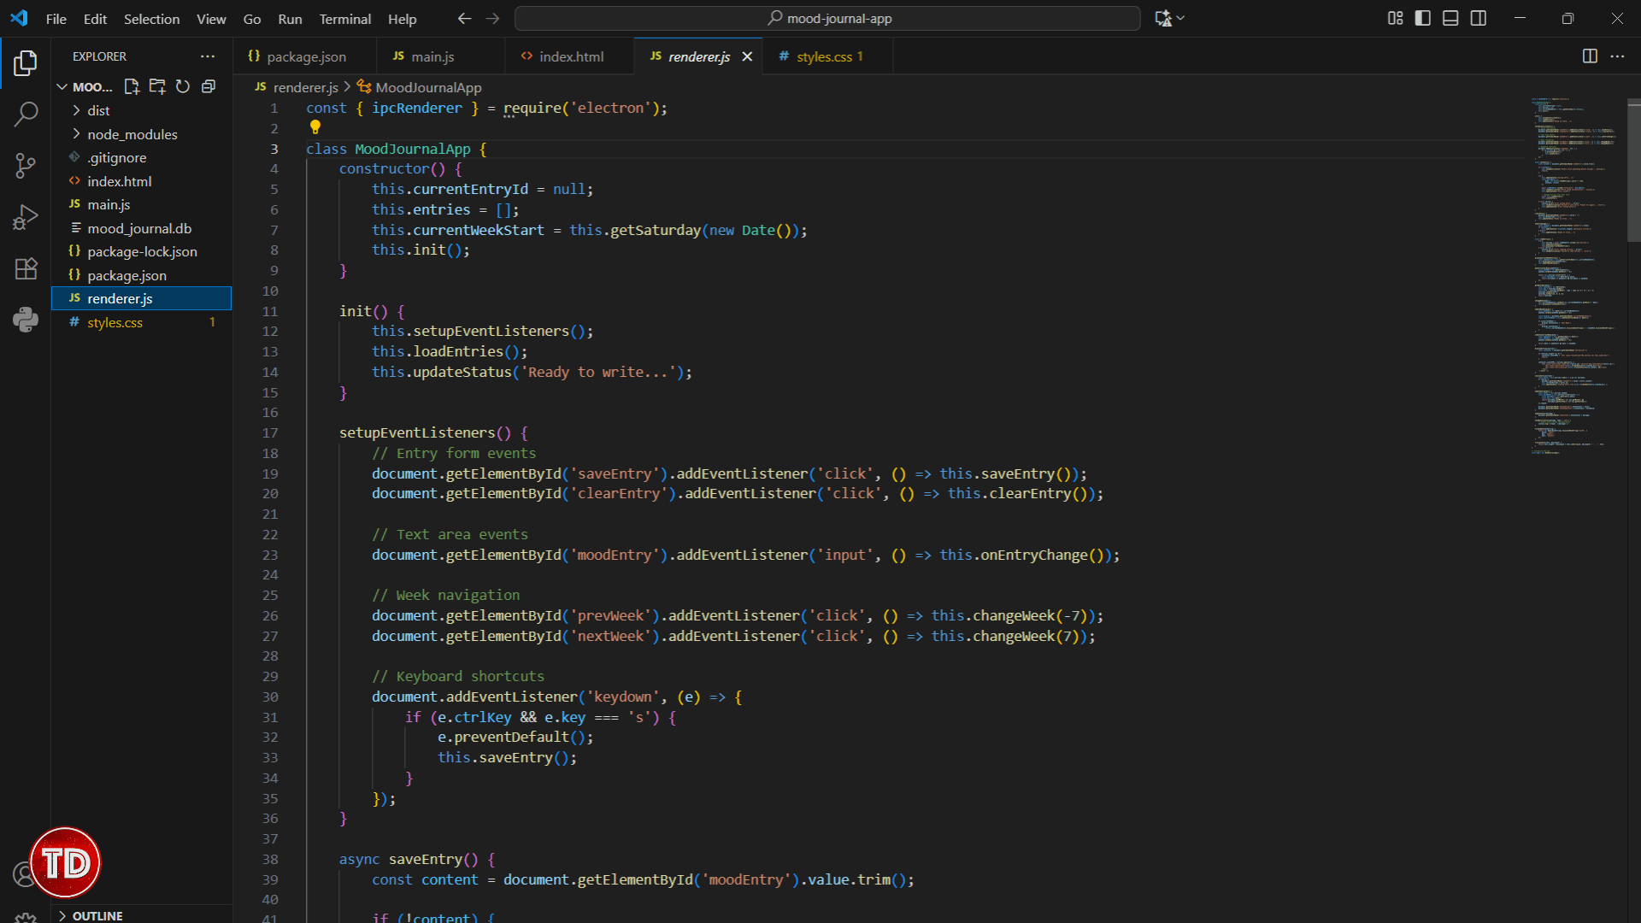Viewport: 1641px width, 923px height.
Task: Click the Refresh Explorer icon
Action: point(182,85)
